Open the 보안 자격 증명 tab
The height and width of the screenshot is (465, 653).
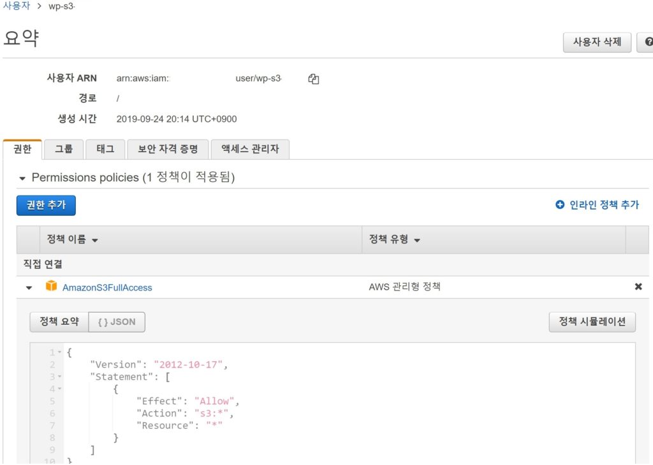(x=168, y=149)
